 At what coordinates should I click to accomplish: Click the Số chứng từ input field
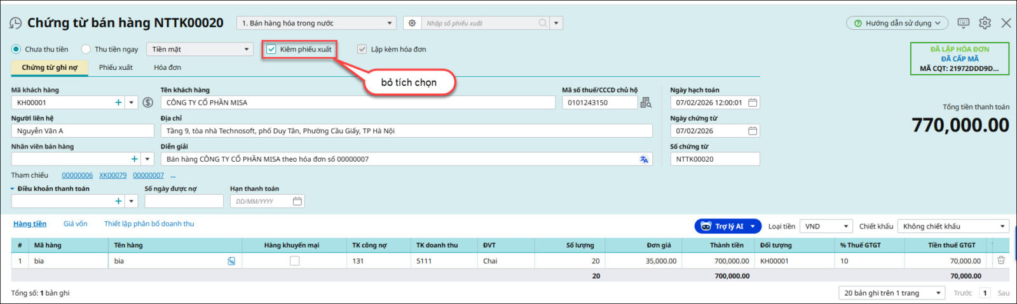(714, 159)
